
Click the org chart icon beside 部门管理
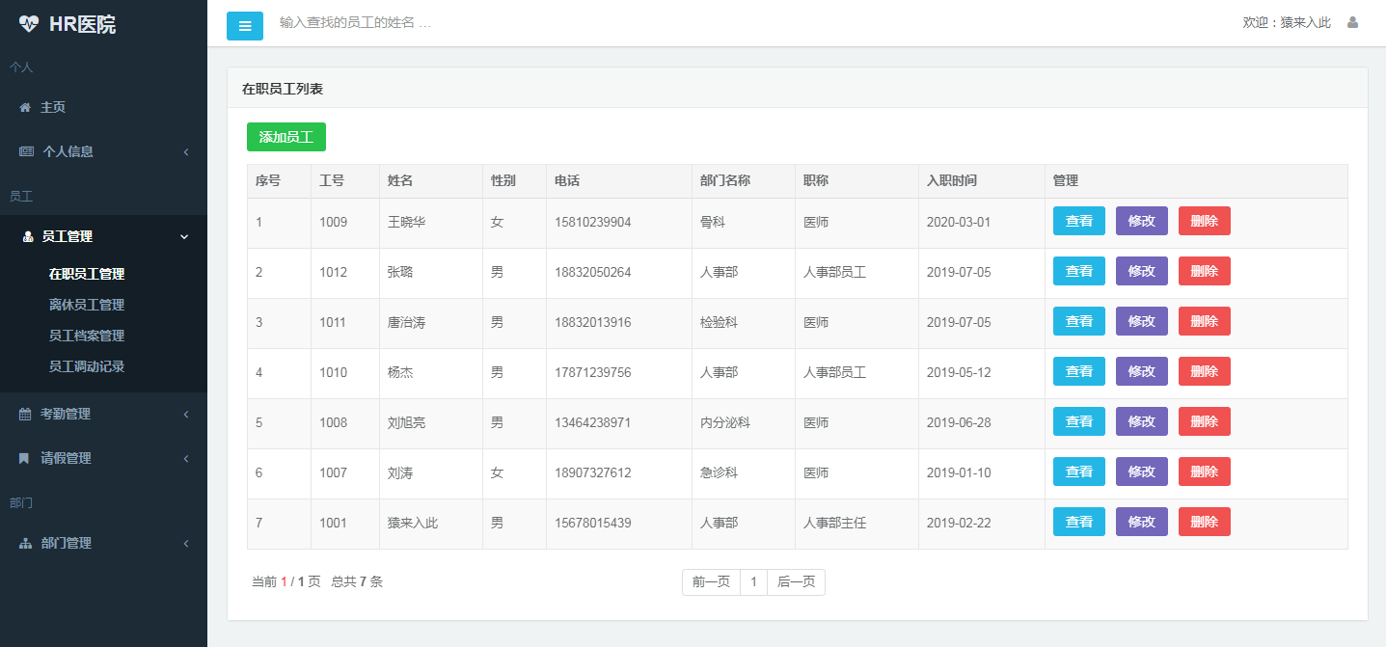pos(26,543)
